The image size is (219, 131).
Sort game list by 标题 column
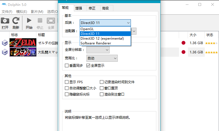(47, 35)
